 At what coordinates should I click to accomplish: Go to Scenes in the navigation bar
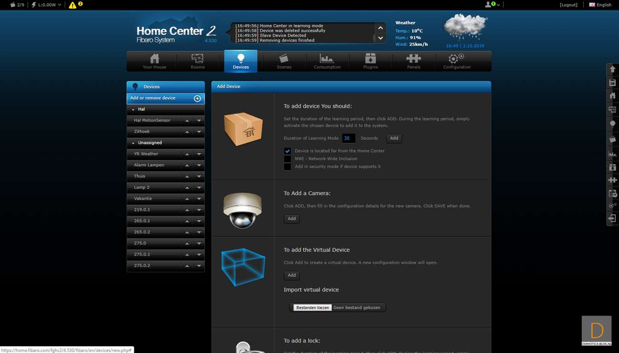point(284,59)
